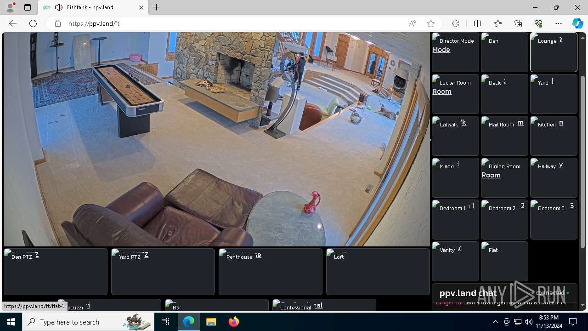The width and height of the screenshot is (588, 331).
Task: Open network settings tray icon
Action: pos(517,322)
